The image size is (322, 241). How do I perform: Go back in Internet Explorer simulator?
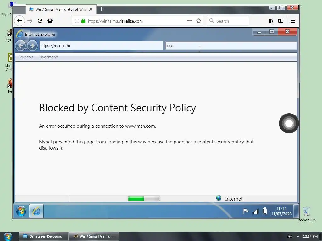coord(20,46)
